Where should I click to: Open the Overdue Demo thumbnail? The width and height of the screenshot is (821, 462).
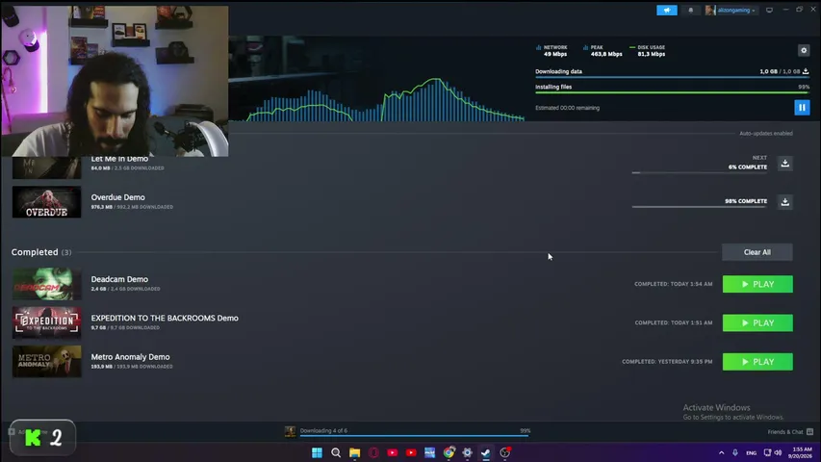(x=46, y=202)
